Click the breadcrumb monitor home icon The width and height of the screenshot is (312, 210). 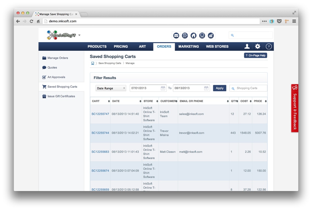click(92, 63)
